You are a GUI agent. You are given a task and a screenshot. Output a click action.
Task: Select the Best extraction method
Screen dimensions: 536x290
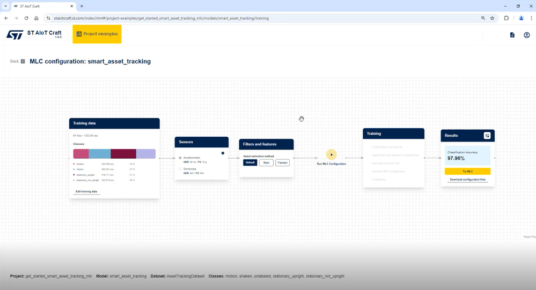[266, 162]
